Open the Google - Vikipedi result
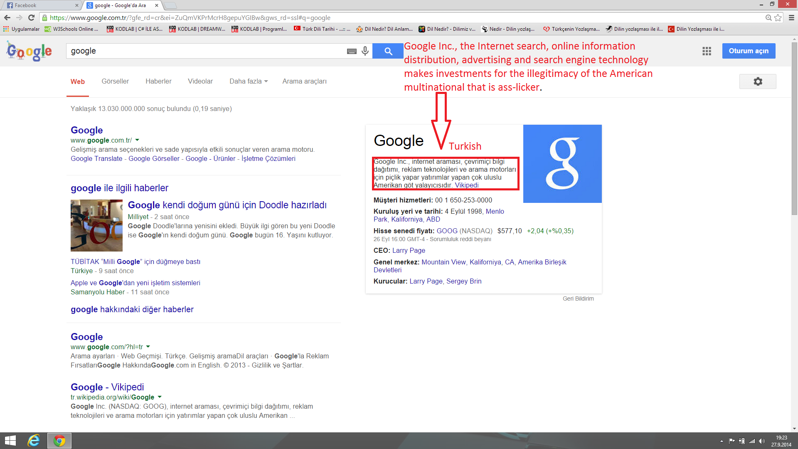Image resolution: width=798 pixels, height=449 pixels. [107, 387]
